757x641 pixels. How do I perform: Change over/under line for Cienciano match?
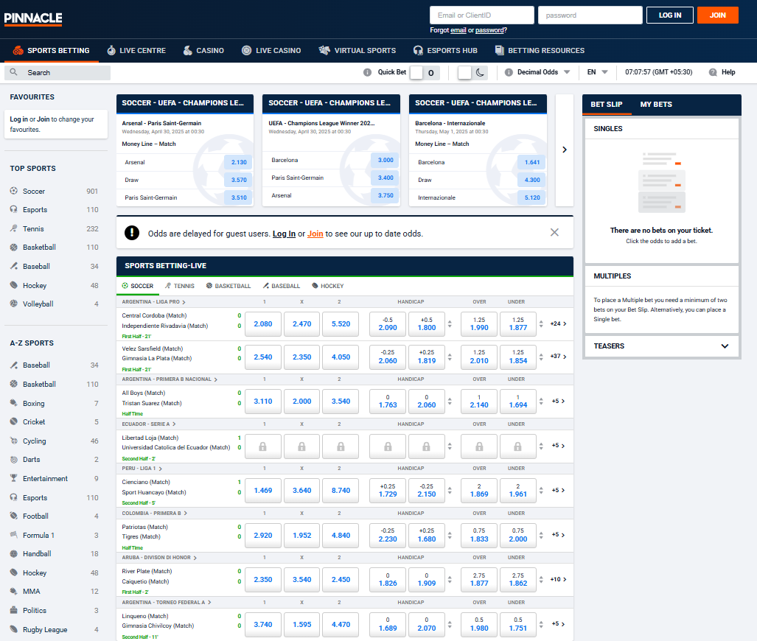pos(541,491)
